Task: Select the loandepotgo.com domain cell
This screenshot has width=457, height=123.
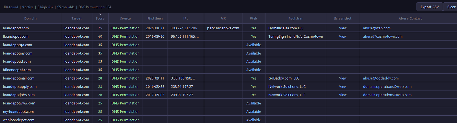Action: click(30, 45)
